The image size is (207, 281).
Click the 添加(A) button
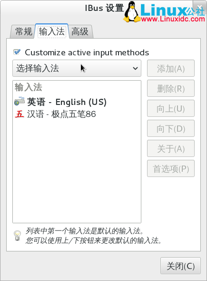coord(171,68)
